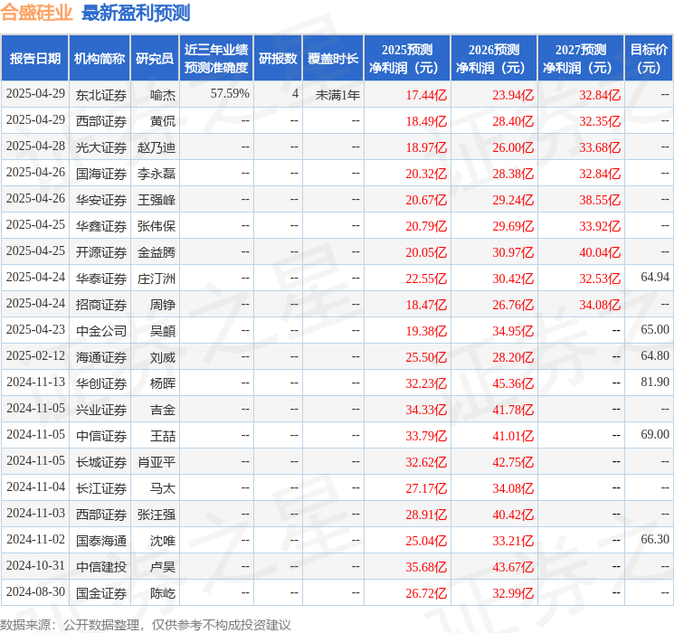This screenshot has height=633, width=674.
Task: Click the 2026预测净利润 column header
Action: pos(494,59)
